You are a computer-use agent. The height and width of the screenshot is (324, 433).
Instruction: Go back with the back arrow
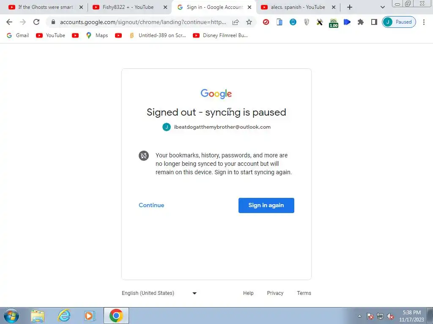[x=9, y=22]
